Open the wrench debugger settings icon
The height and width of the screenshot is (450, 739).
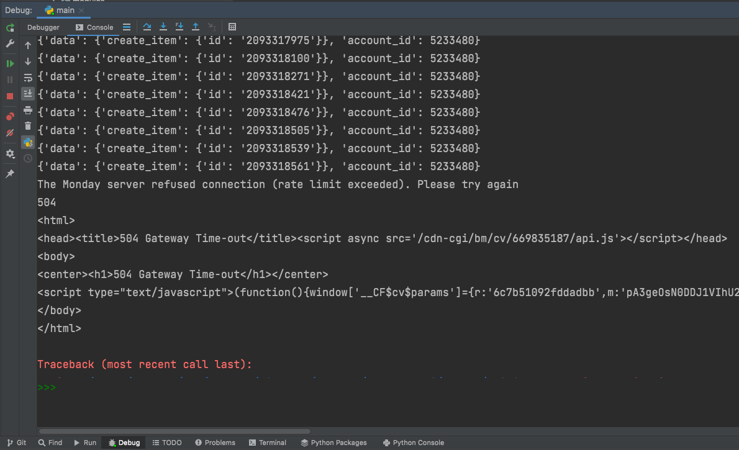coord(10,44)
